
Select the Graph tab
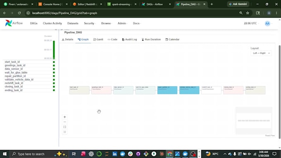83,39
